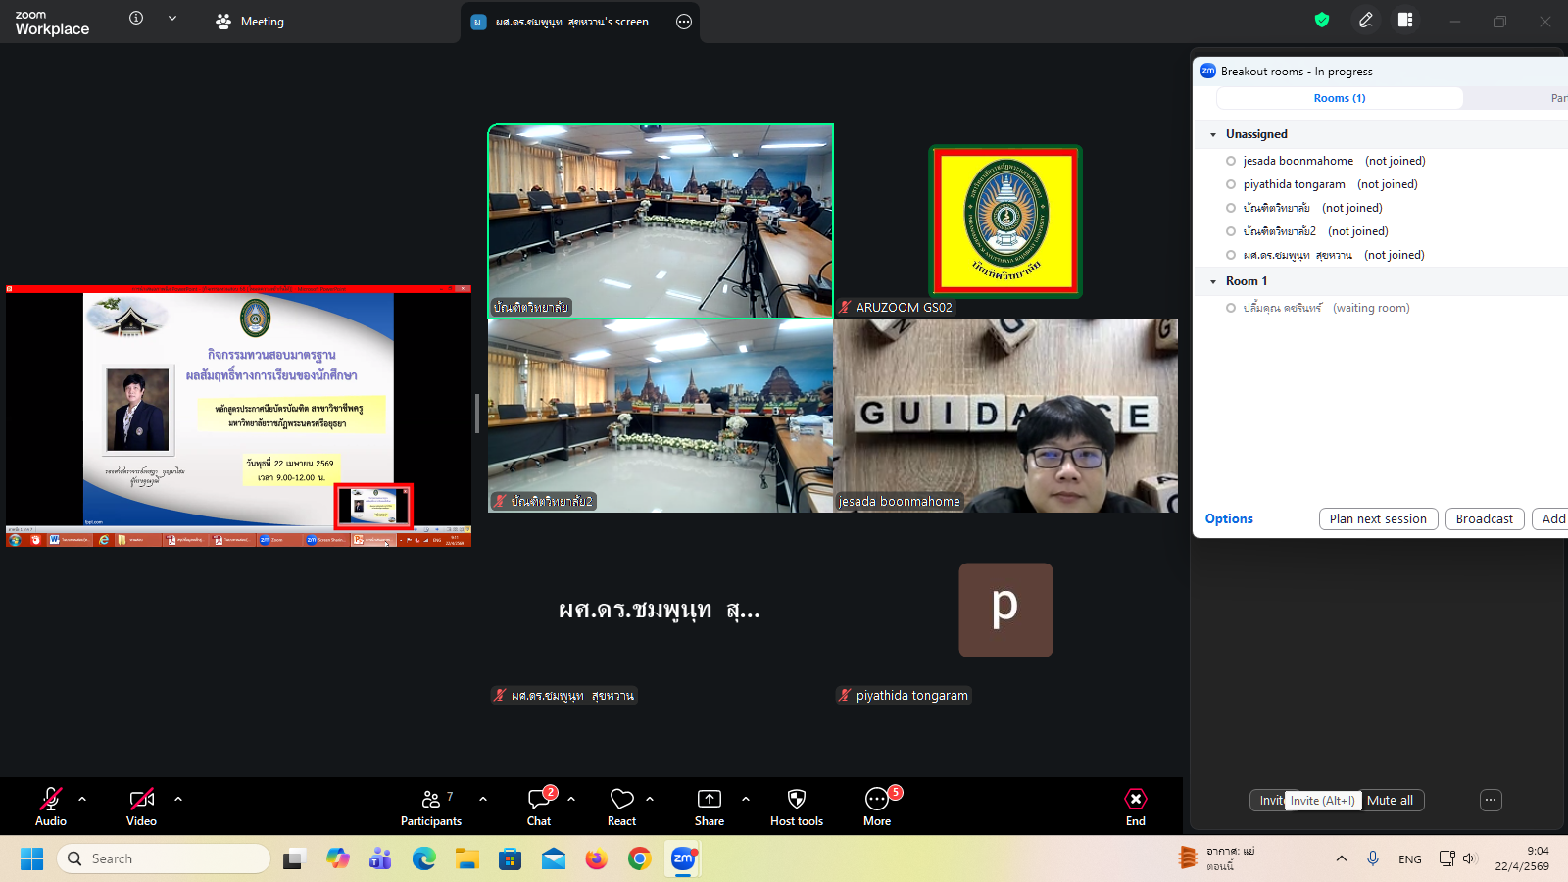Click the Share screen icon
The height and width of the screenshot is (882, 1568).
click(x=709, y=800)
